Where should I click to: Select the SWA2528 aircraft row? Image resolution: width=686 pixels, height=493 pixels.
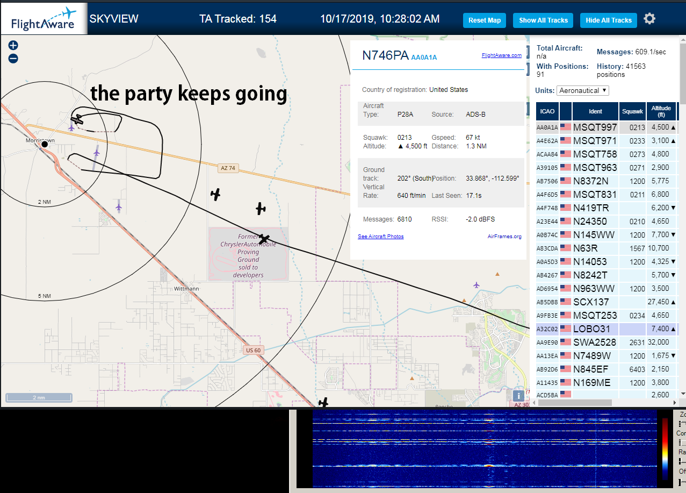607,342
